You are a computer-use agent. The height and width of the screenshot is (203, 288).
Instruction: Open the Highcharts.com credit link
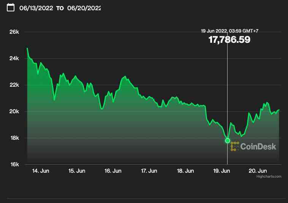point(269,176)
